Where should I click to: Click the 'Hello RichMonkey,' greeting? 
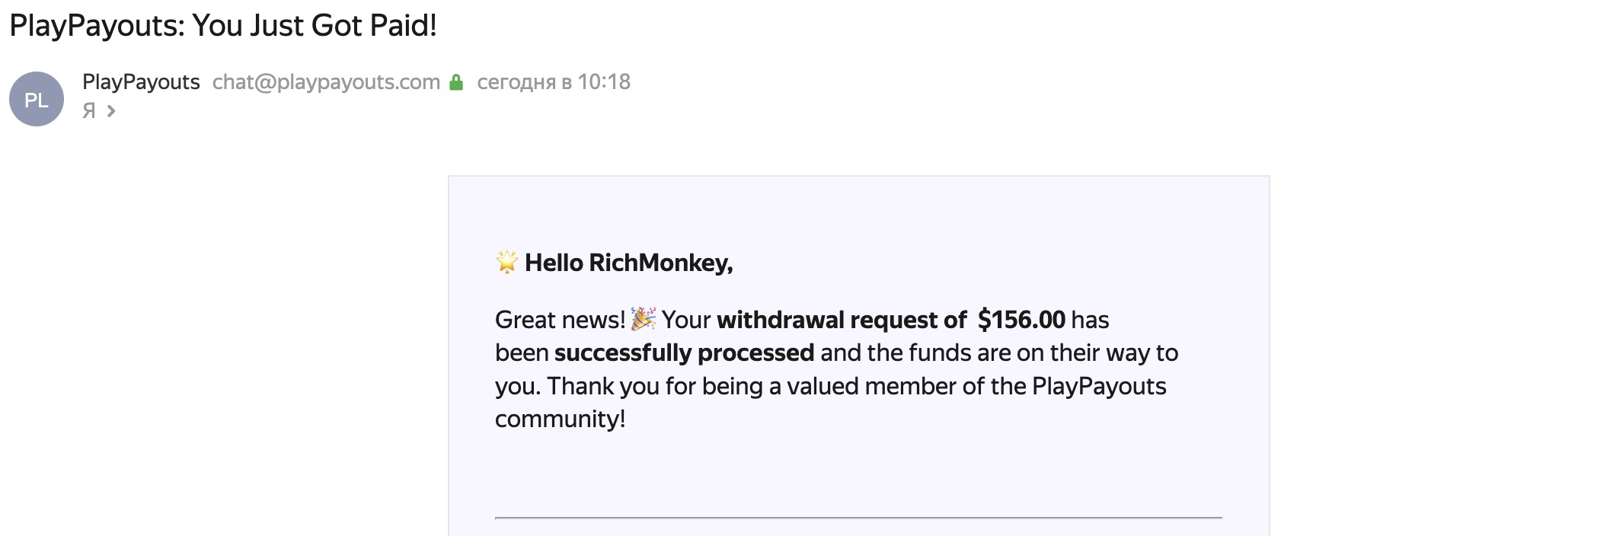[x=628, y=263]
